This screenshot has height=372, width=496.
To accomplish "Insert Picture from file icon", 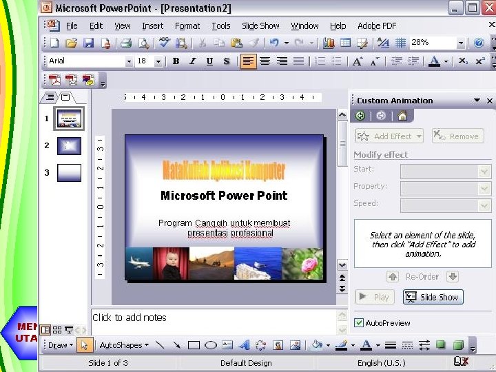I will click(x=295, y=345).
